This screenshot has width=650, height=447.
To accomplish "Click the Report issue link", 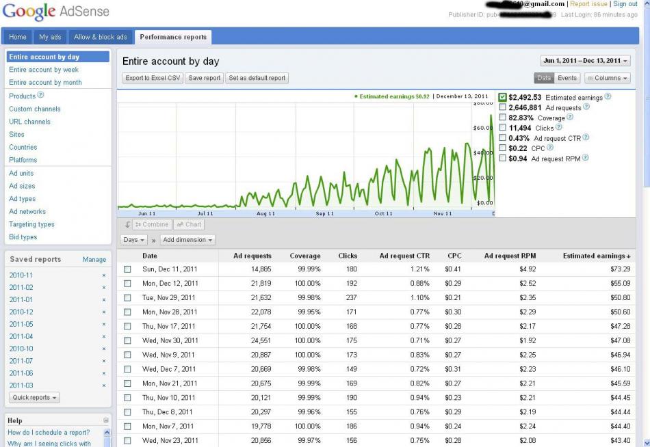I will click(x=588, y=3).
